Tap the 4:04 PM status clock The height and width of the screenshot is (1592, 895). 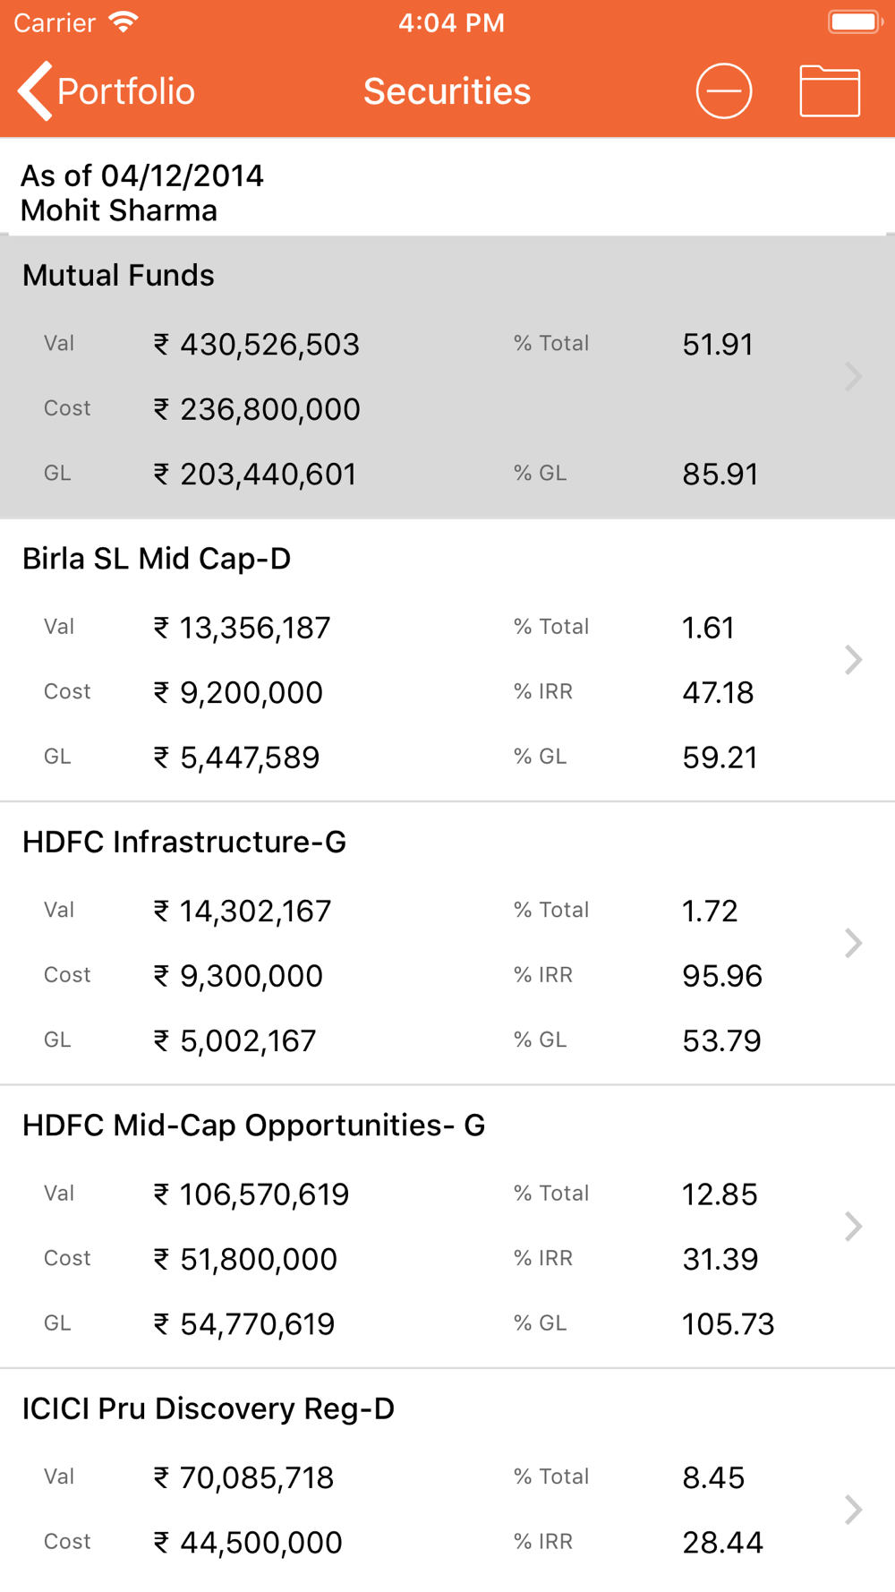tap(451, 22)
